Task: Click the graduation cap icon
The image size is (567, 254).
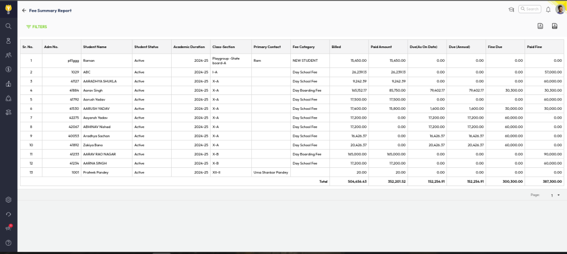Action: coord(511,9)
